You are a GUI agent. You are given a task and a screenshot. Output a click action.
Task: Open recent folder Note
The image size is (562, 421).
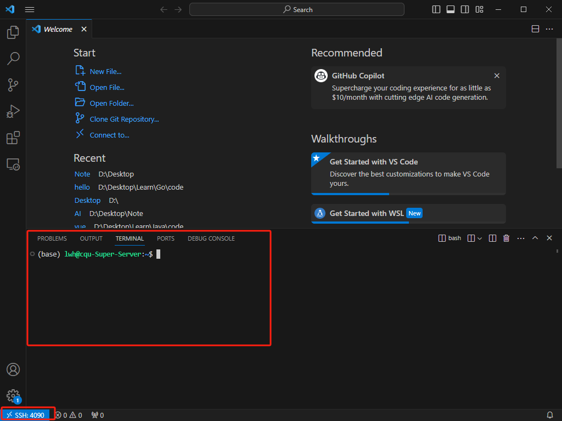[x=82, y=174]
